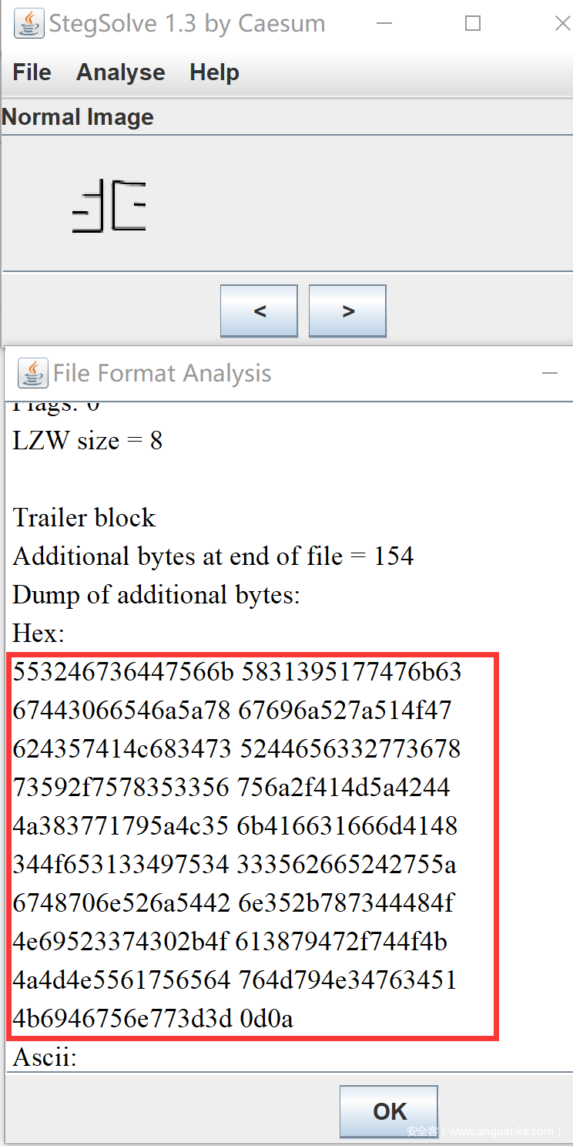Select 'Dump of additional bytes:' line

[x=156, y=595]
